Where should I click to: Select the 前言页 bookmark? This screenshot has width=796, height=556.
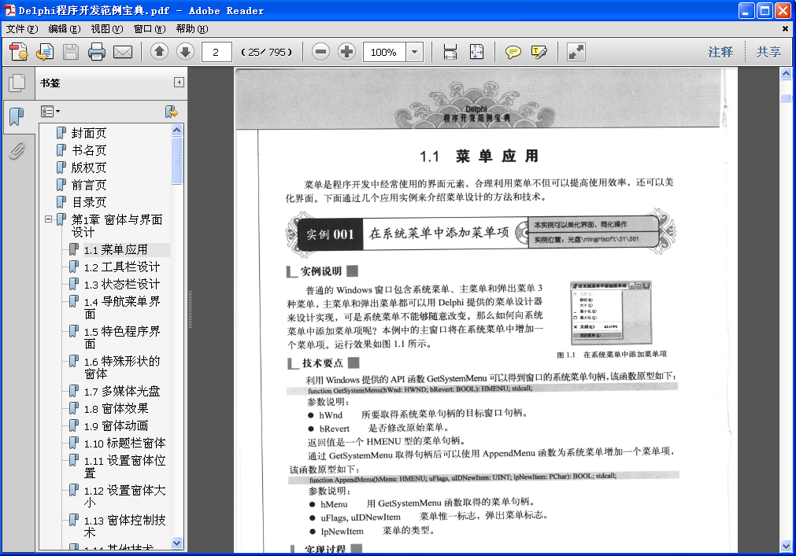tap(89, 185)
